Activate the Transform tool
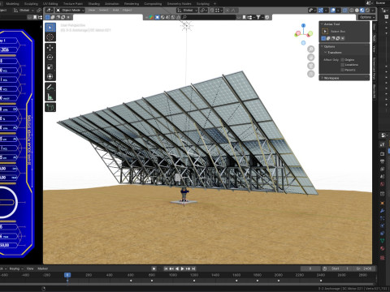The height and width of the screenshot is (292, 390). (x=50, y=76)
